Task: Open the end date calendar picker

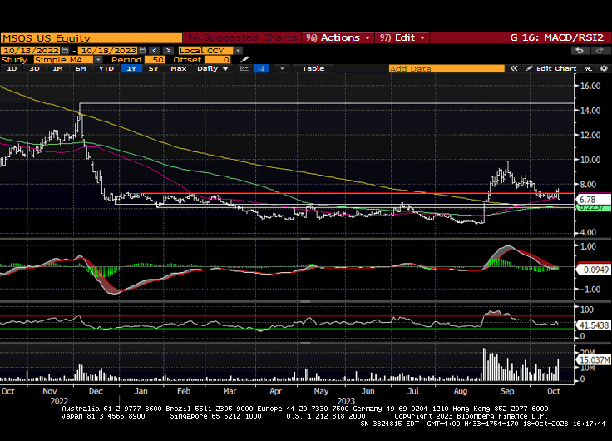Action: [x=142, y=51]
